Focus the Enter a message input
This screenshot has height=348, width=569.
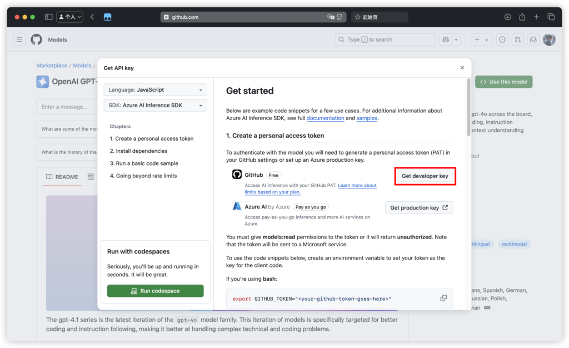[67, 107]
